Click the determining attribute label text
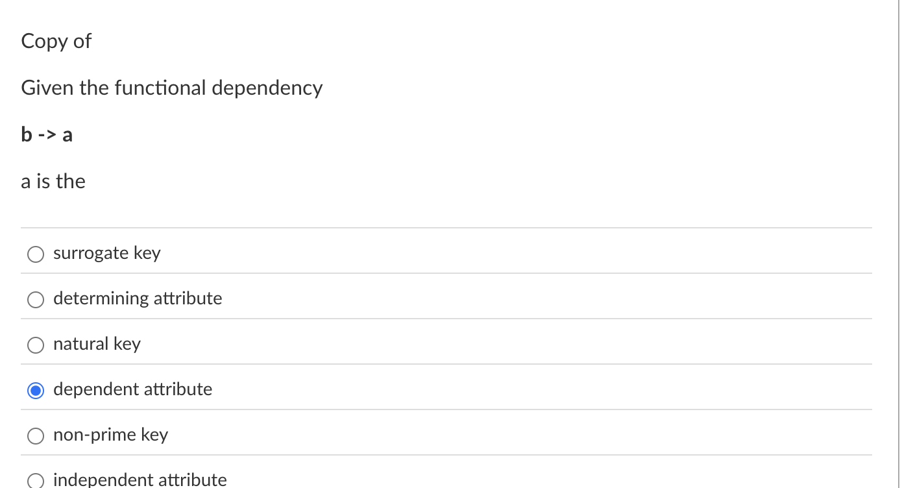The image size is (902, 488). 138,299
